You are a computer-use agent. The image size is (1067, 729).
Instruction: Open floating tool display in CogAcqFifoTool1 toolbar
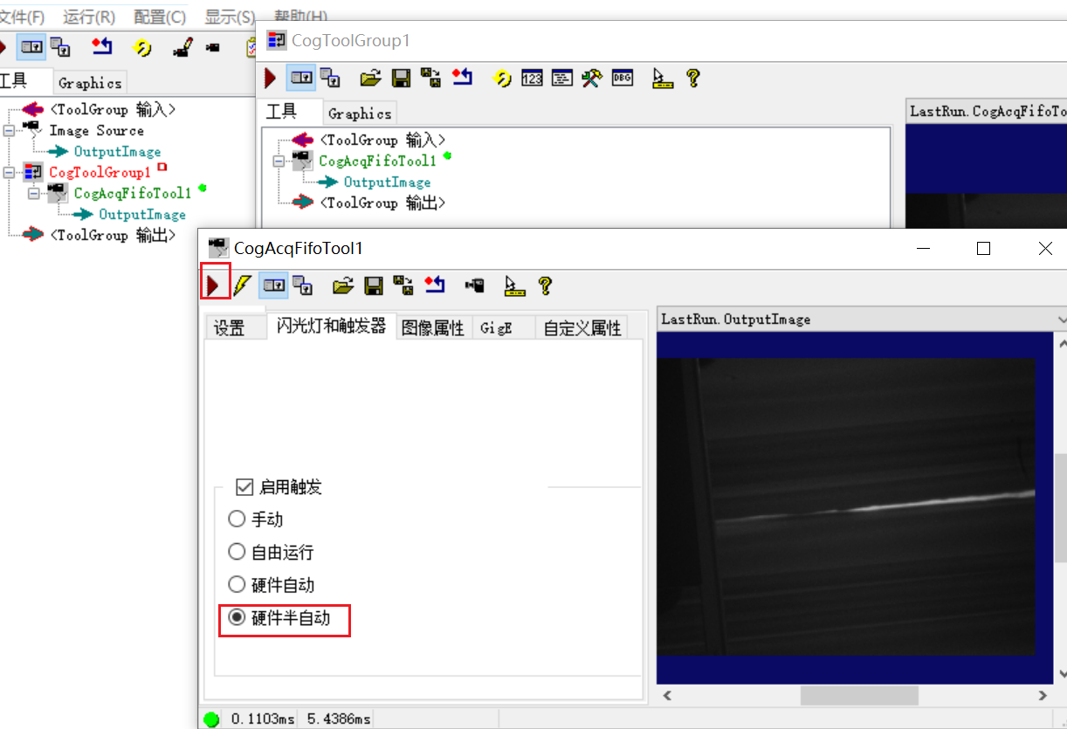coord(303,285)
